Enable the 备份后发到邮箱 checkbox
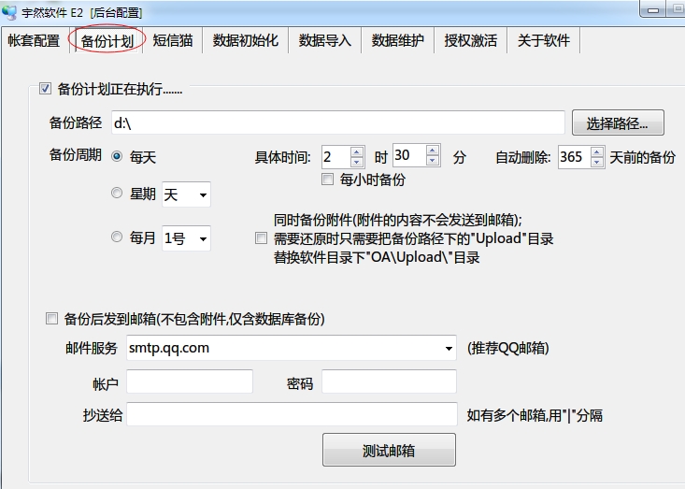 pyautogui.click(x=51, y=319)
